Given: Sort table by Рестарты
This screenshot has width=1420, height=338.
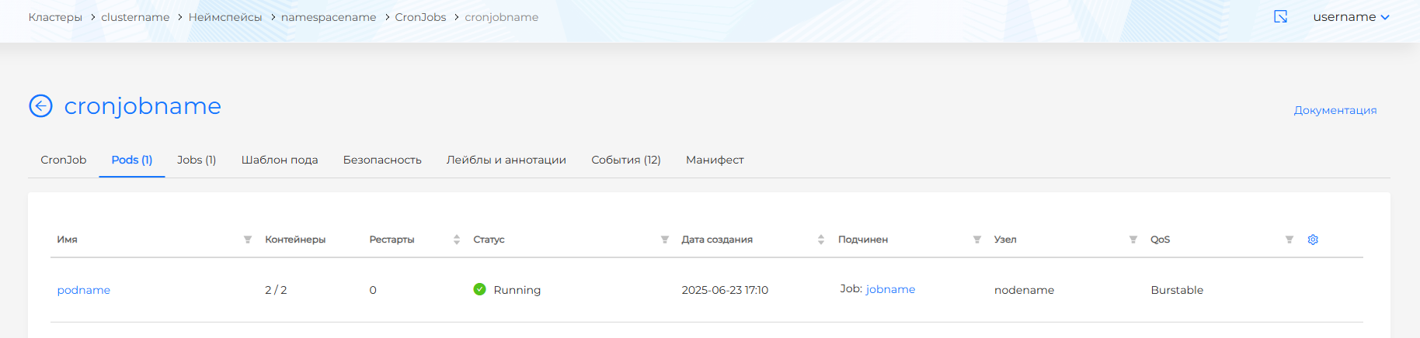Looking at the screenshot, I should (456, 240).
